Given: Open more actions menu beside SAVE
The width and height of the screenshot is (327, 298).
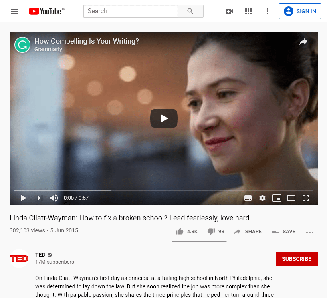Looking at the screenshot, I should coord(309,232).
